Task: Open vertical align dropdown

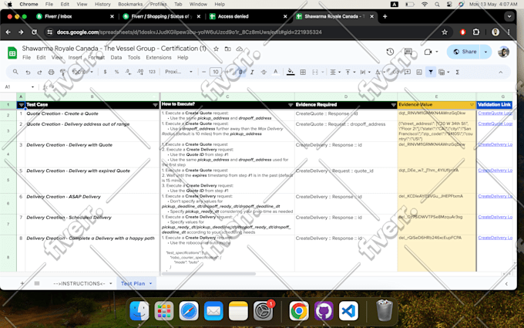Action: pos(350,72)
